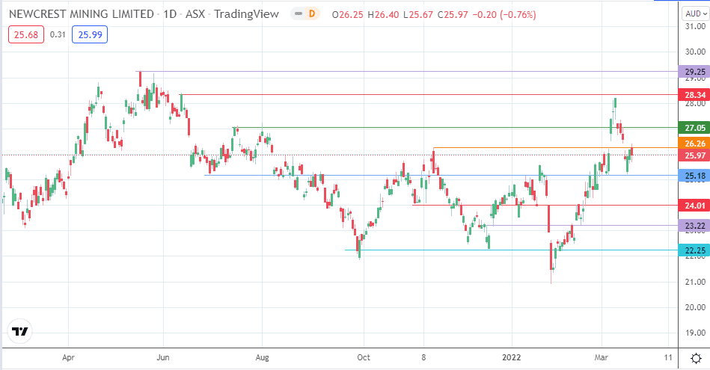
Task: Toggle the grey pill indicator beside D
Action: 299,14
